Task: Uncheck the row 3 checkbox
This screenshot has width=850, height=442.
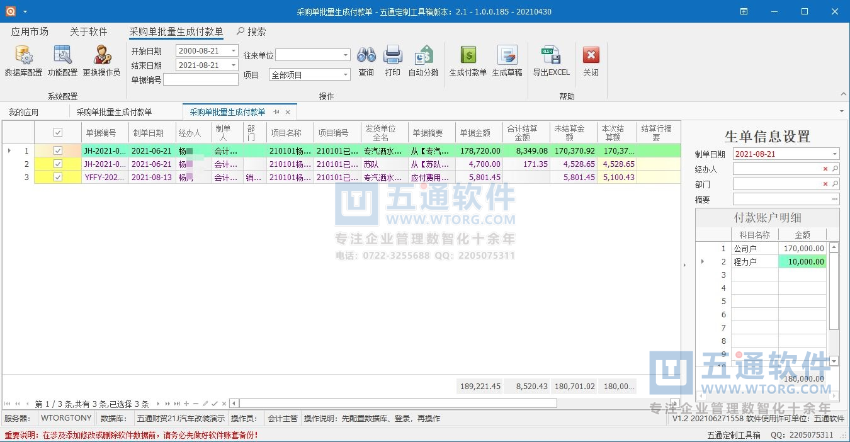Action: (58, 178)
